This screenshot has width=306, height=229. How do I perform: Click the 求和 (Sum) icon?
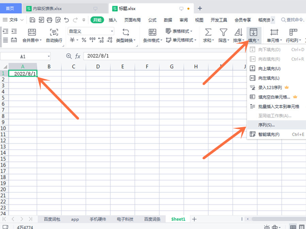[x=208, y=32]
